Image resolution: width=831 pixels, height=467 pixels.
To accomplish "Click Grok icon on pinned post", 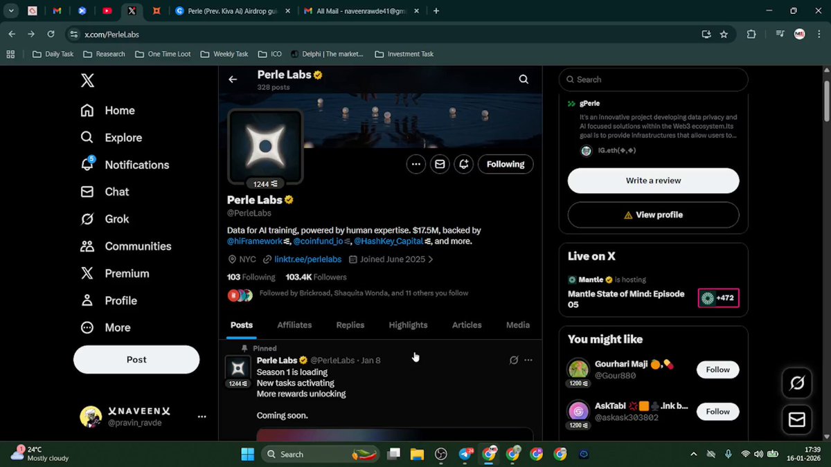I will pyautogui.click(x=513, y=360).
